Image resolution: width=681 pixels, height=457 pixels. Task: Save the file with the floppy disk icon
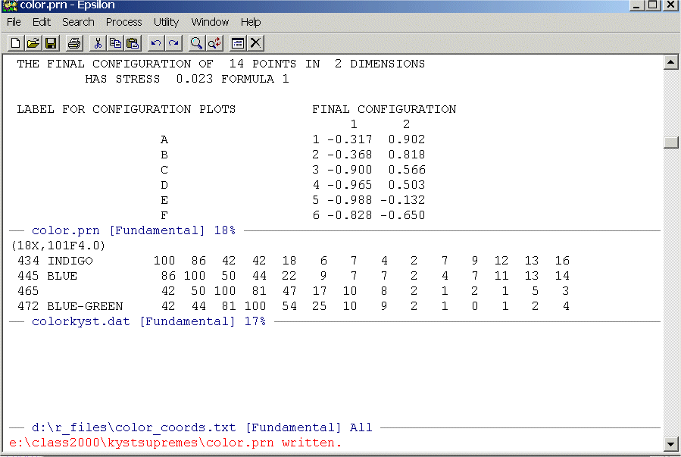tap(51, 43)
